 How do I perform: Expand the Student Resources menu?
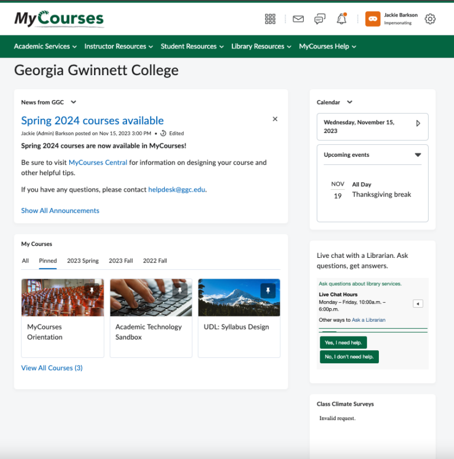click(x=192, y=46)
